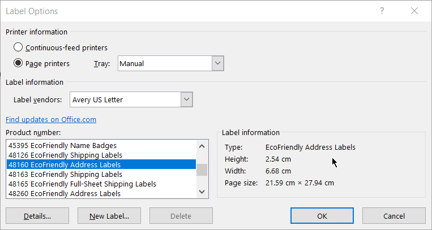Click the New Label button

coord(109,216)
